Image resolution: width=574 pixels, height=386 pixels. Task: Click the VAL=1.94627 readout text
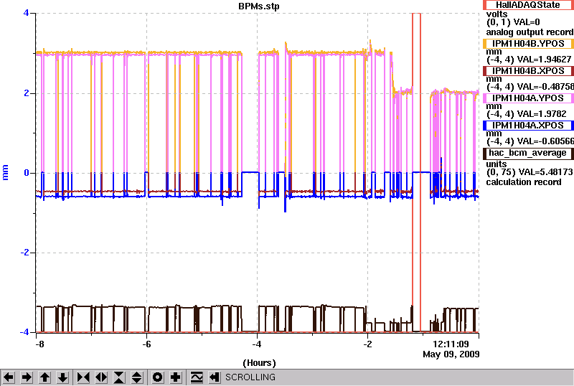[x=544, y=60]
